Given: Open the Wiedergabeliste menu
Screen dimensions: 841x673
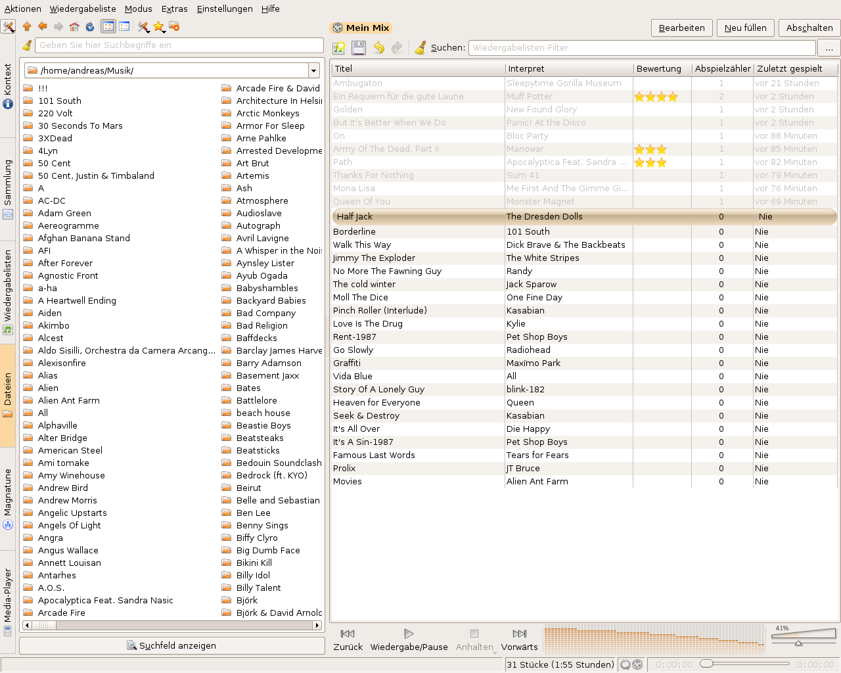Looking at the screenshot, I should [x=83, y=9].
